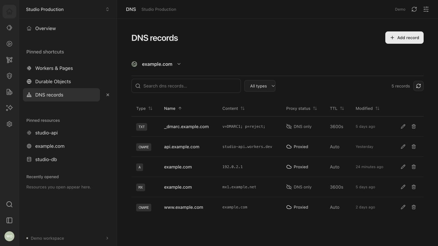Click the search magnifier in the left rail
The width and height of the screenshot is (438, 246).
pyautogui.click(x=9, y=204)
